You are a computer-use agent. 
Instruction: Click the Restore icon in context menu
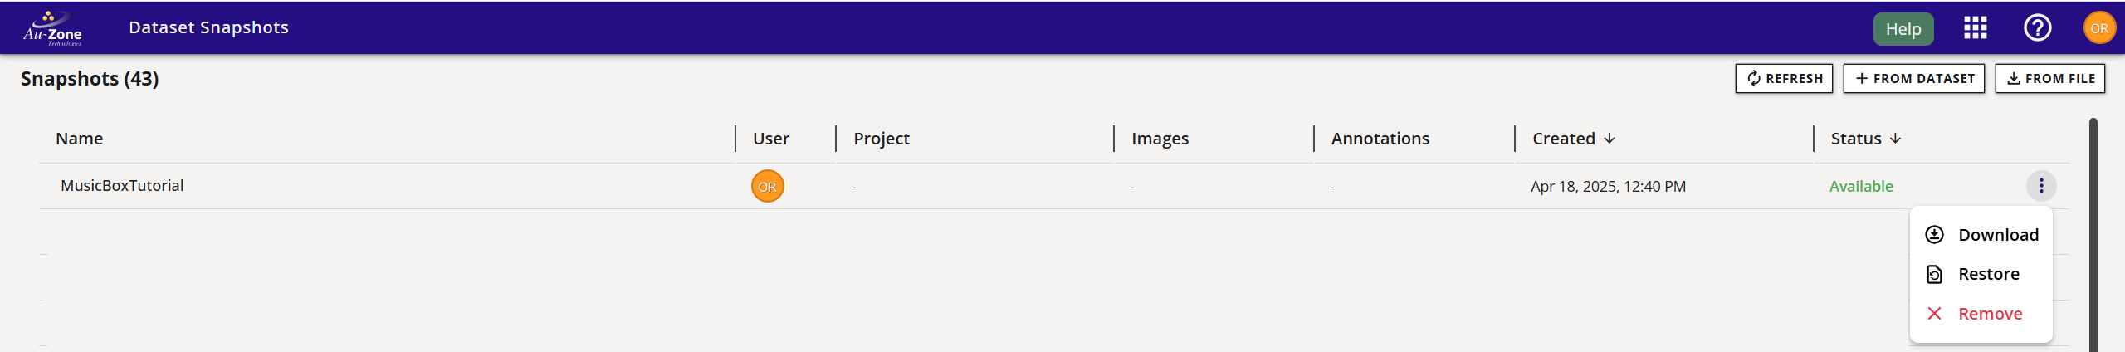click(1934, 275)
